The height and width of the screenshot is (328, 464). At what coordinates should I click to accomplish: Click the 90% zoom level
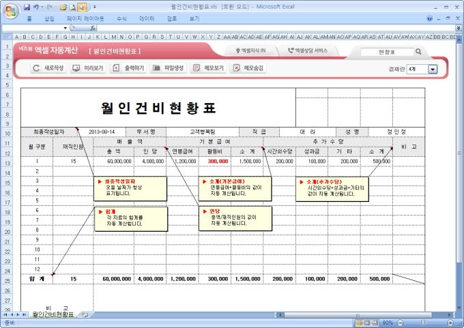click(388, 323)
